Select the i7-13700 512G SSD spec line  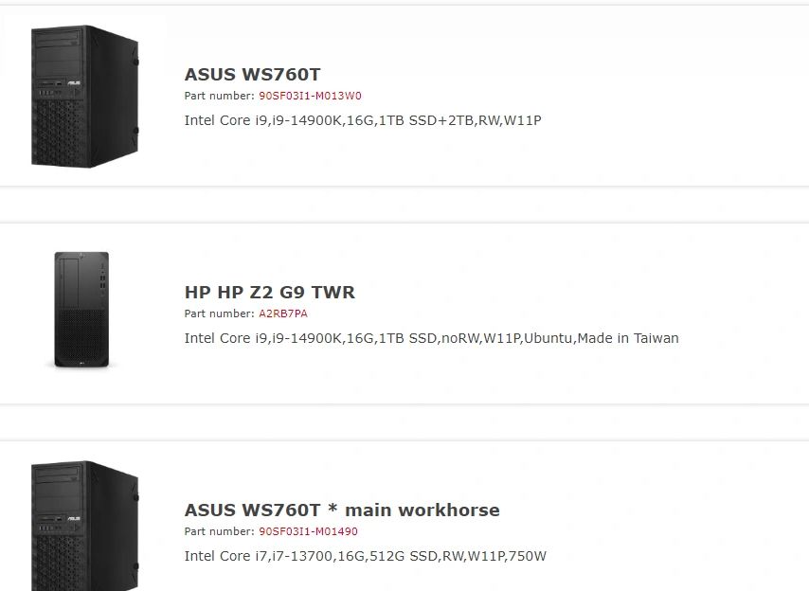point(365,556)
